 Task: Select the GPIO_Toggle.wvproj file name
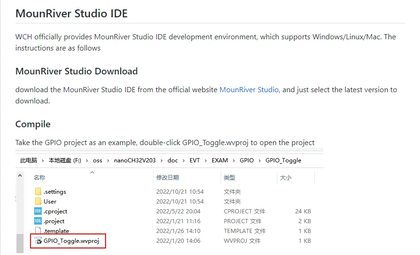pos(71,241)
